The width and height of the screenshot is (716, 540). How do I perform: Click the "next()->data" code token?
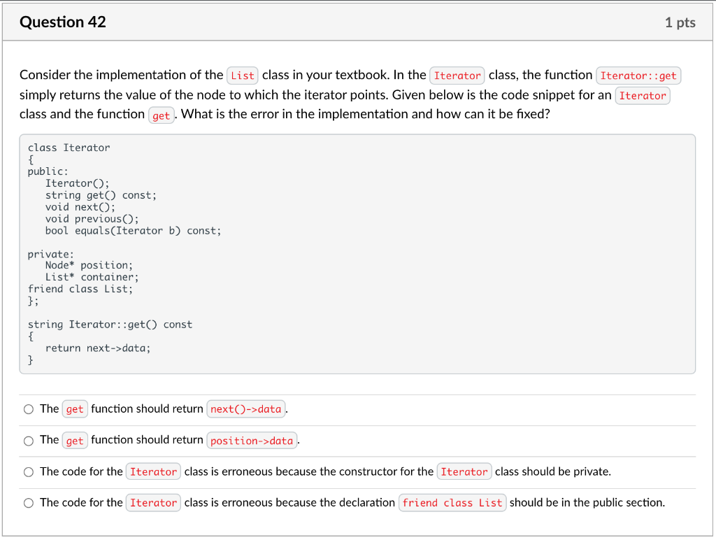click(245, 408)
